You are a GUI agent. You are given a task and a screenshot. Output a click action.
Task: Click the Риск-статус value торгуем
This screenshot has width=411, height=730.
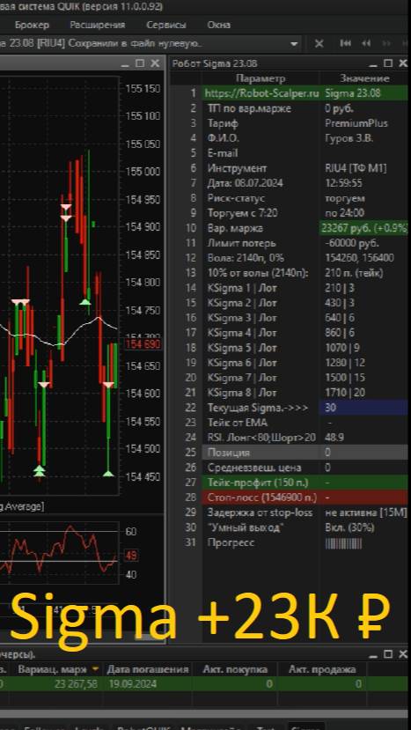345,198
